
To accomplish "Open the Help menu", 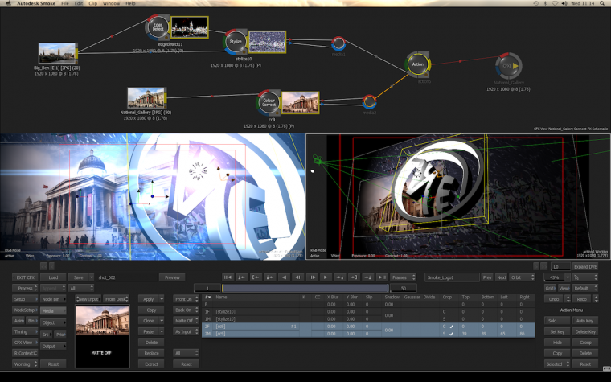I will (x=130, y=3).
